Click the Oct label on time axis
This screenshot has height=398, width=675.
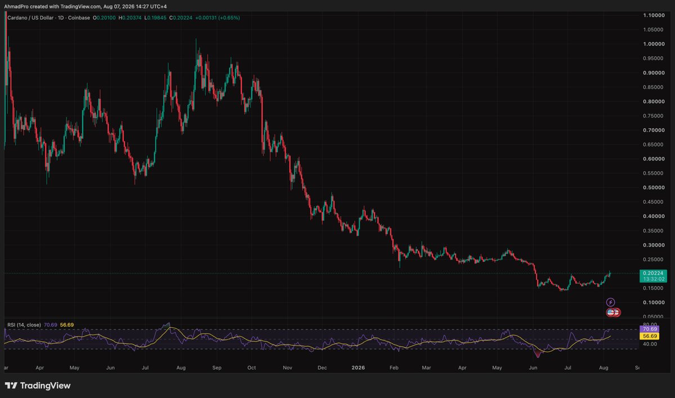click(x=251, y=368)
